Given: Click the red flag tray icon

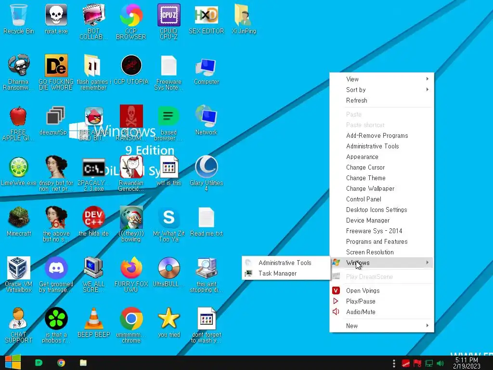Looking at the screenshot, I should point(417,363).
